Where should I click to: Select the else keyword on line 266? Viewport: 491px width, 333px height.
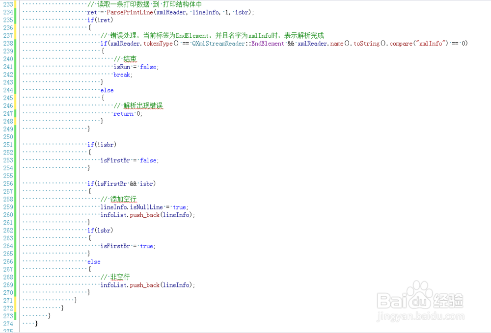[x=94, y=261]
